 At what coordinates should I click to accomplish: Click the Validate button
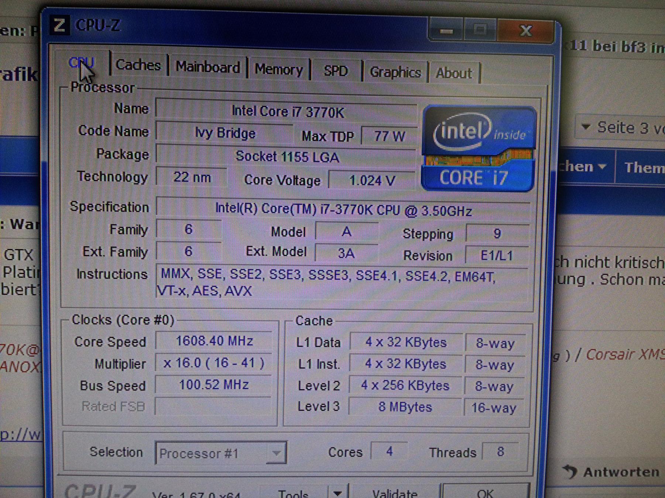click(394, 493)
